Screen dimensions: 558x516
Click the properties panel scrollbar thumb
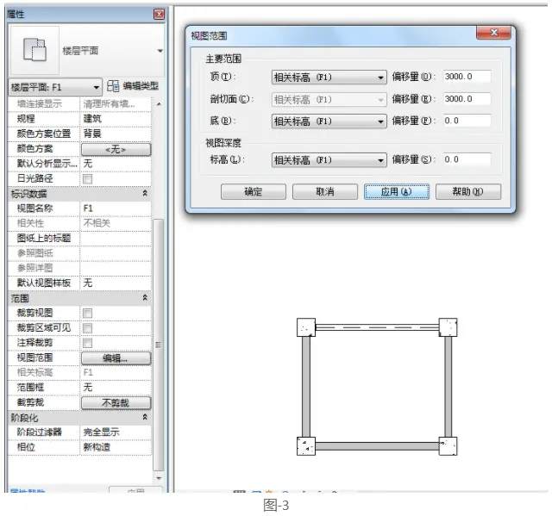[159, 345]
